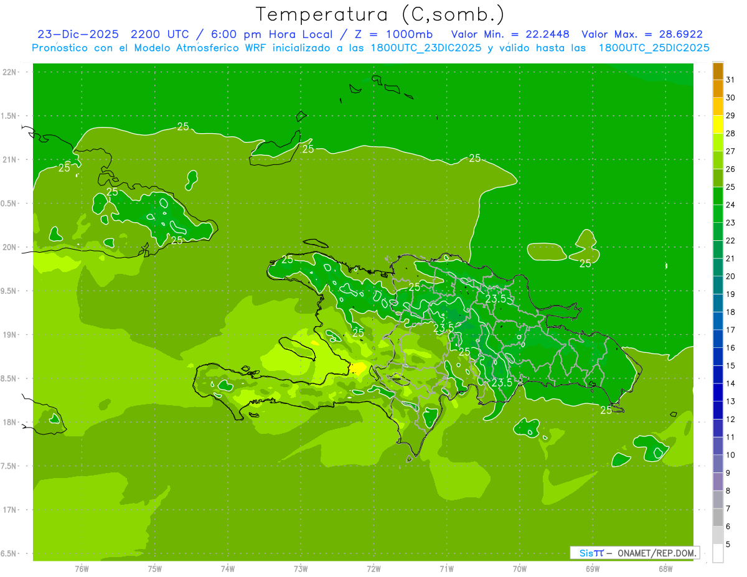Select the color bar segment between 27 and 28
Viewport: 747px width, 577px height.
tap(718, 142)
